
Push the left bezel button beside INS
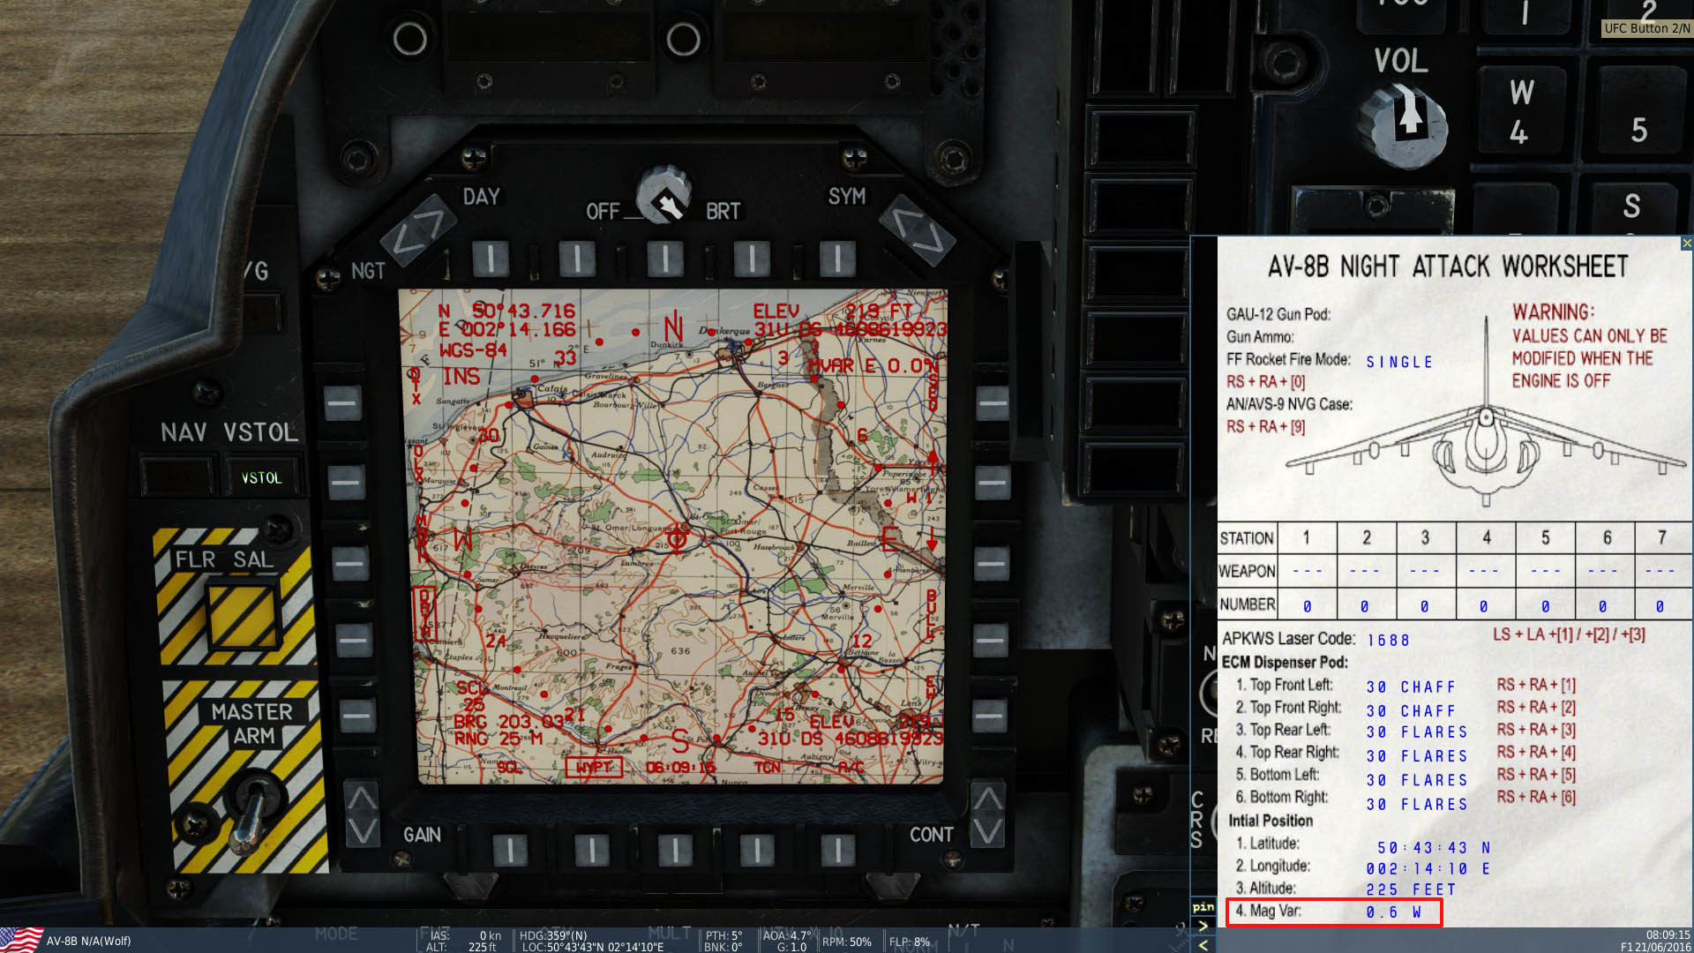(342, 403)
